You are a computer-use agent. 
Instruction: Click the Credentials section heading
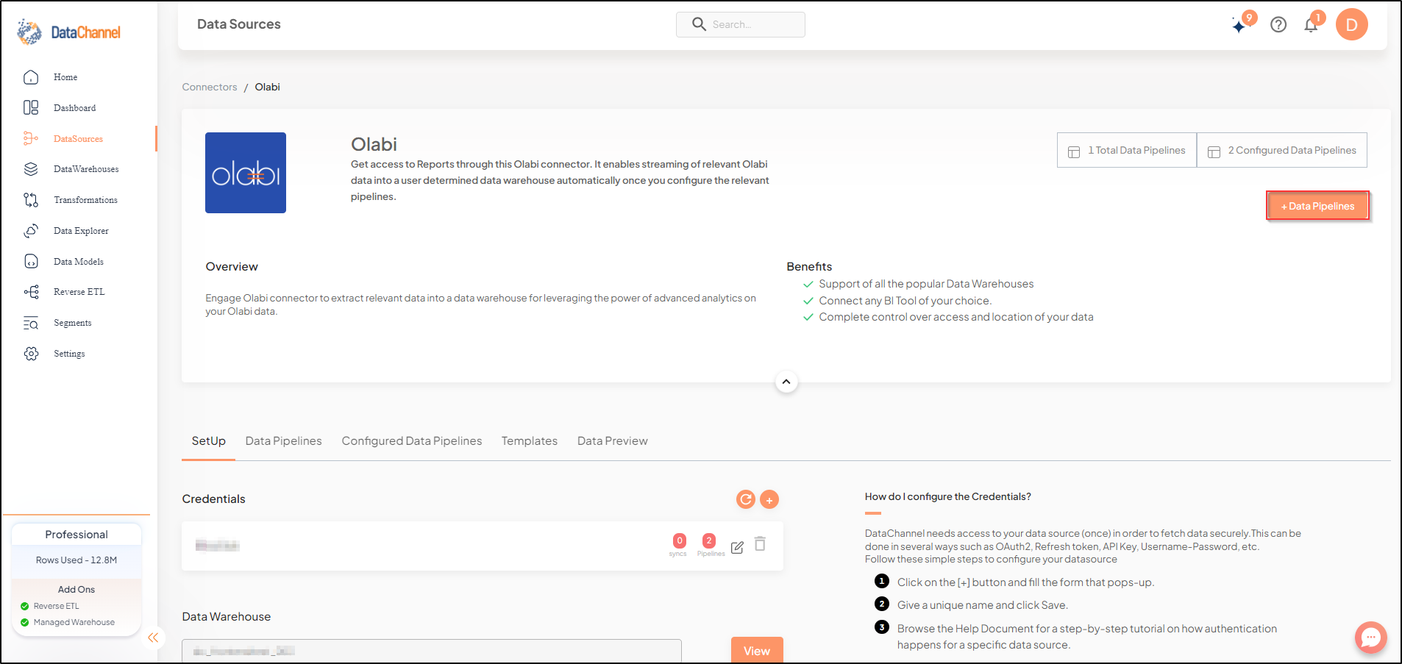(x=214, y=499)
